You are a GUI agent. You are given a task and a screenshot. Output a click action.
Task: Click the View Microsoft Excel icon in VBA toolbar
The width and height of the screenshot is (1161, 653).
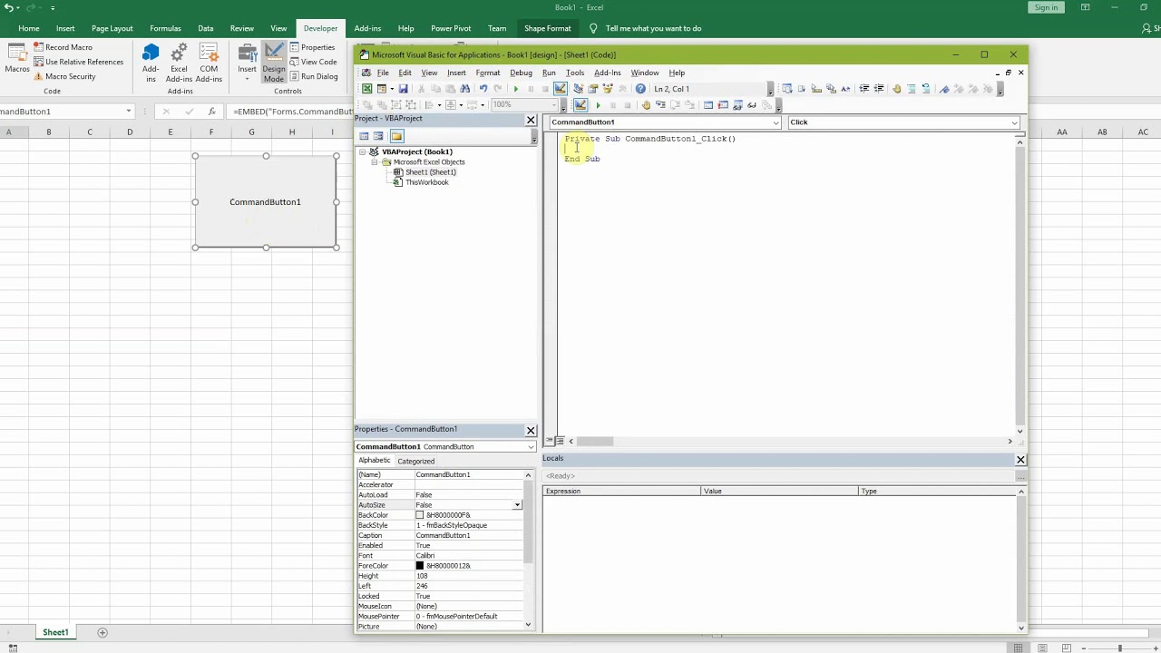pyautogui.click(x=366, y=89)
